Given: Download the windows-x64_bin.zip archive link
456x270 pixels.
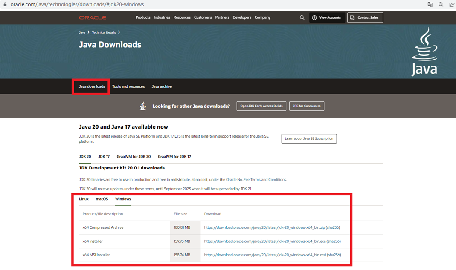Looking at the screenshot, I should [x=264, y=227].
